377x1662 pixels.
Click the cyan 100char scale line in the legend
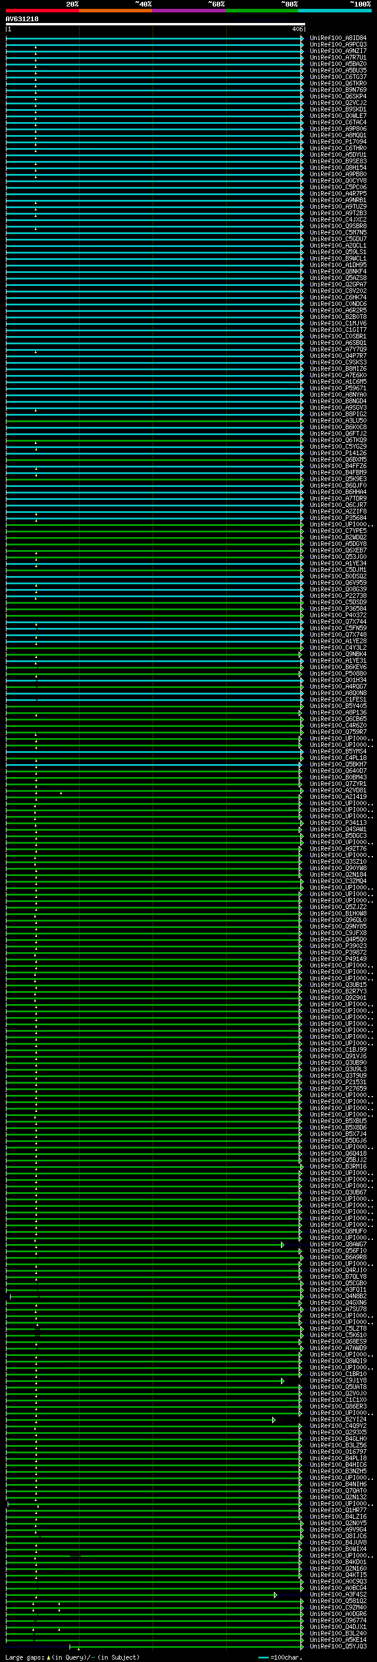263,1657
